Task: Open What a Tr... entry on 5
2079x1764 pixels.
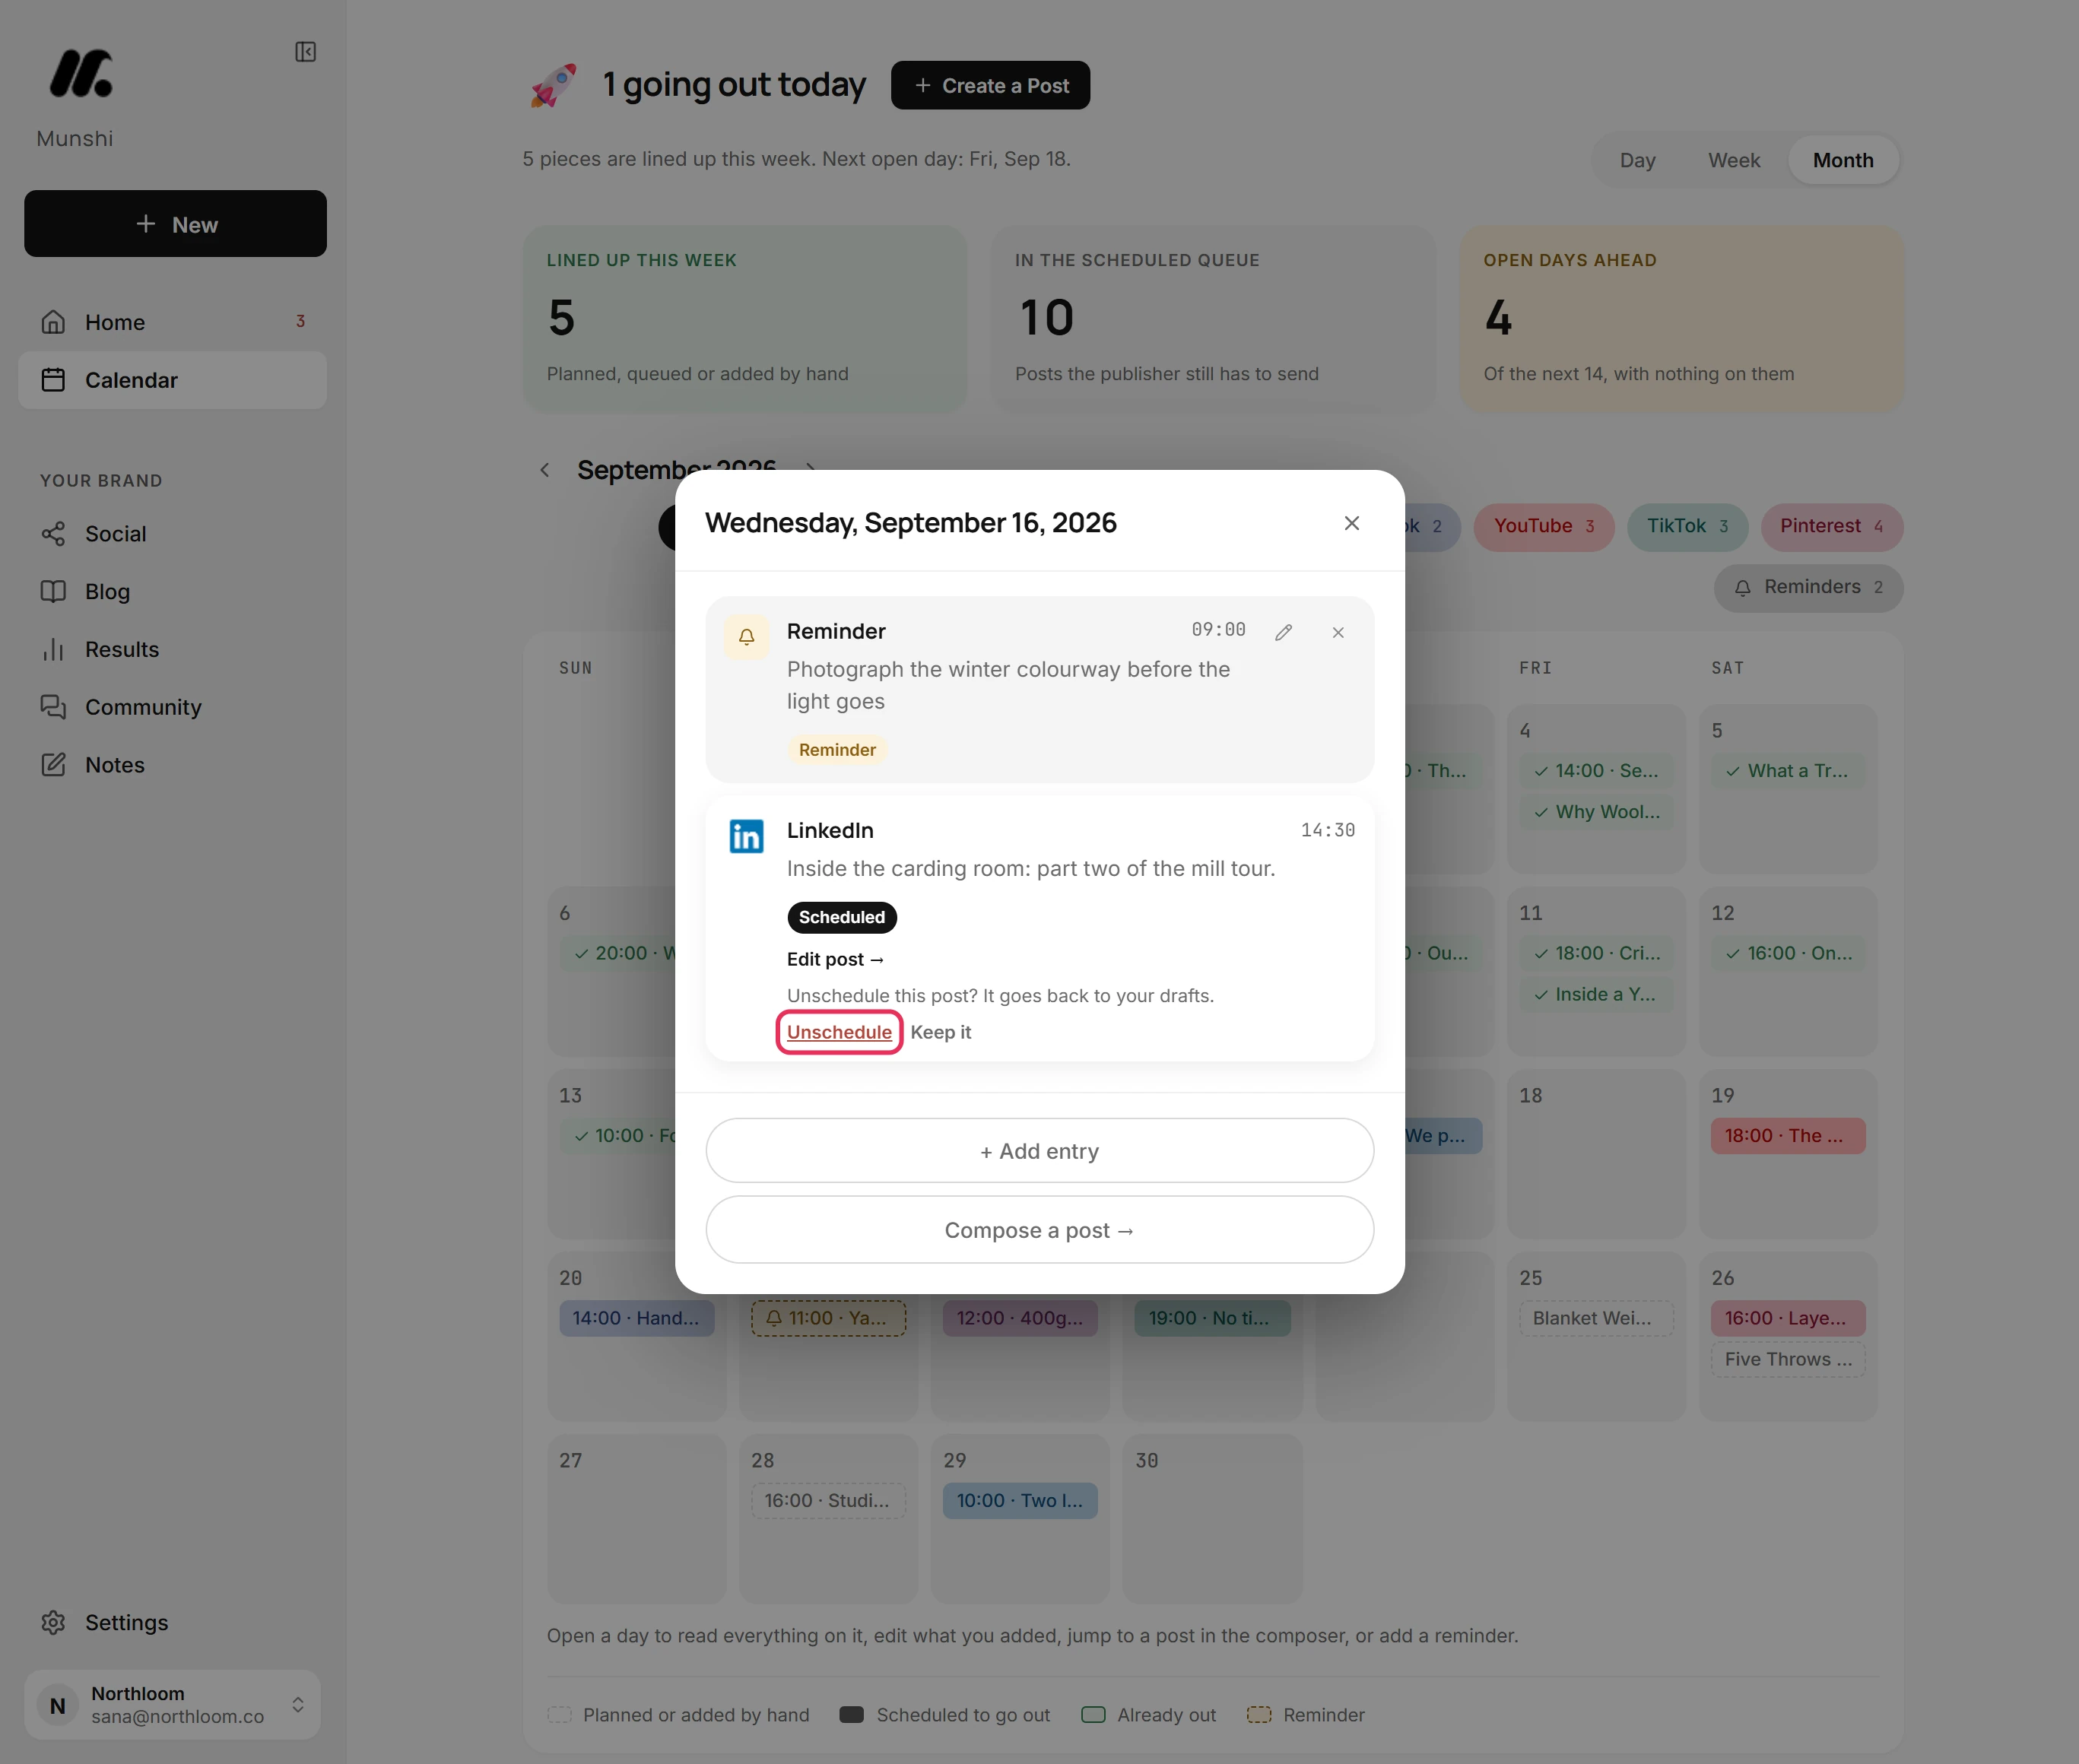Action: [x=1787, y=771]
